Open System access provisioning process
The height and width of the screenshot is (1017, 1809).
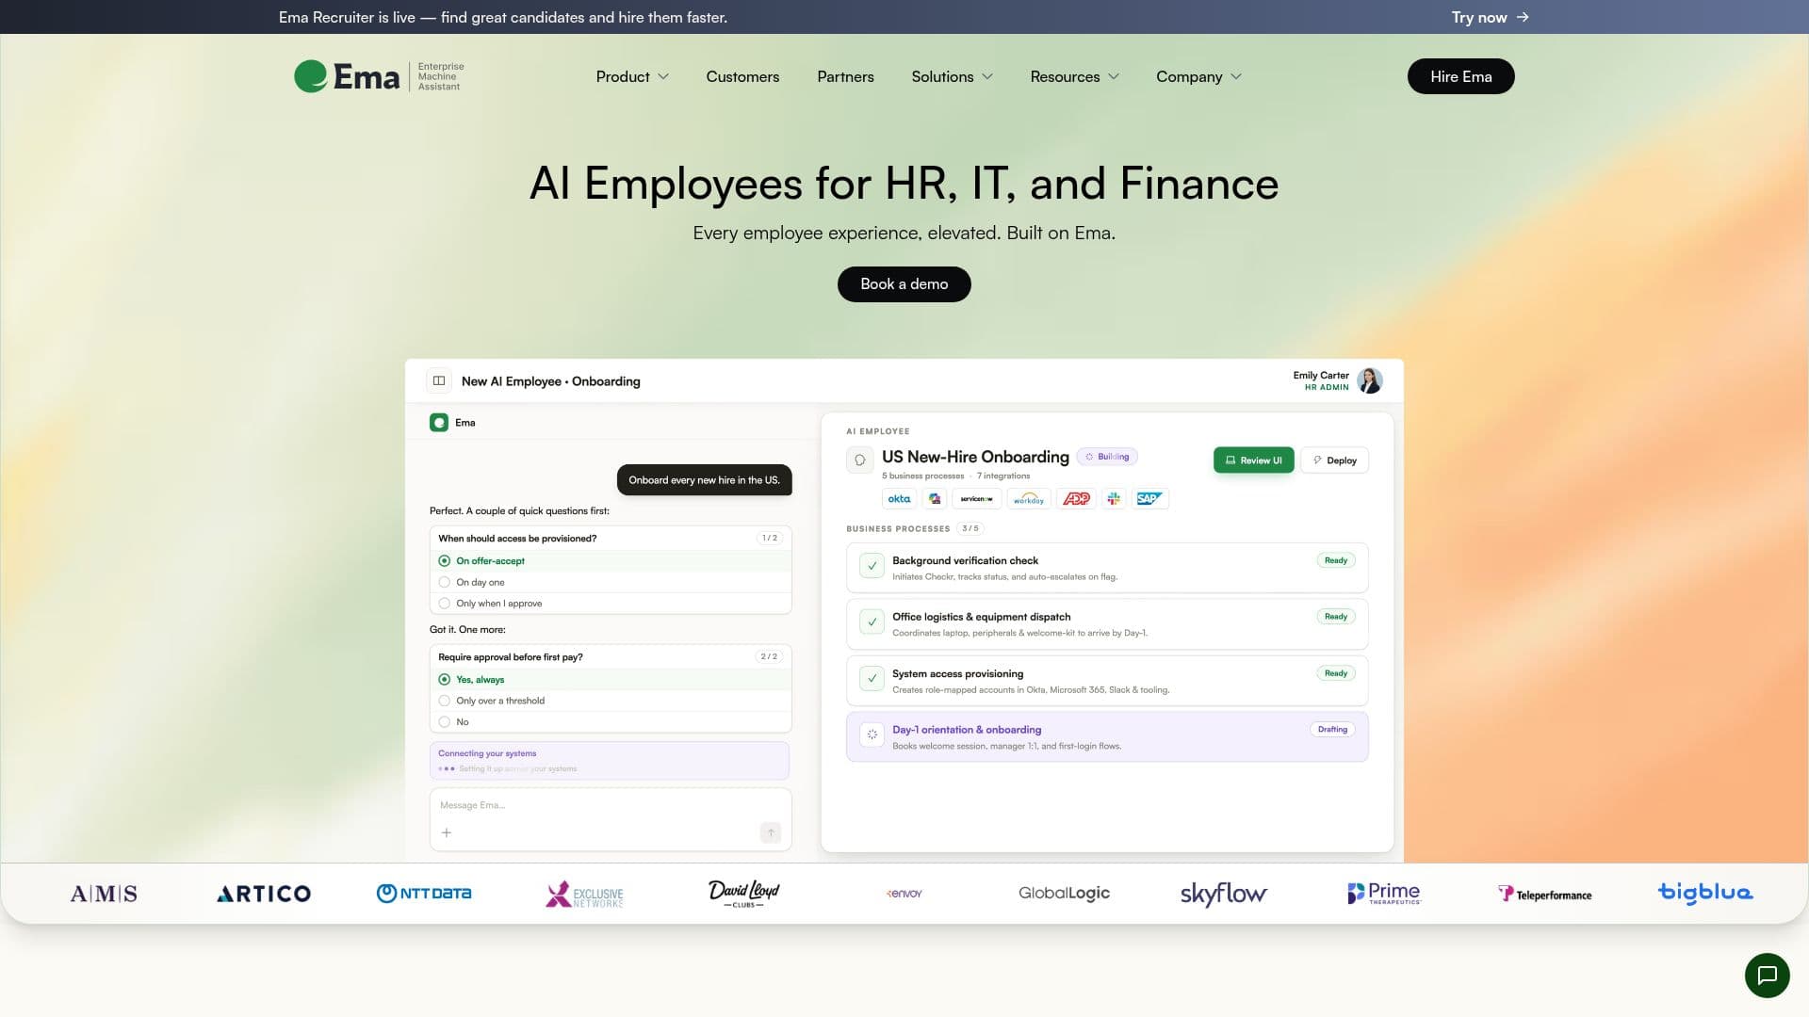click(1107, 681)
